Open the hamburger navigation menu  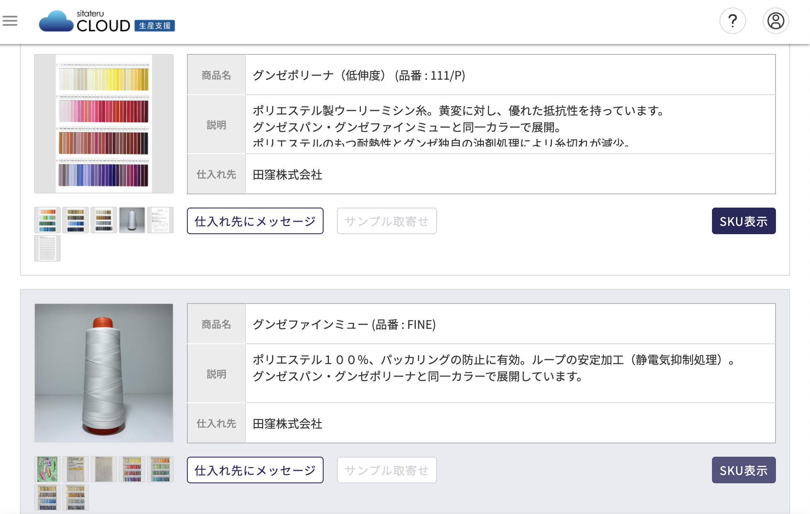click(x=10, y=21)
